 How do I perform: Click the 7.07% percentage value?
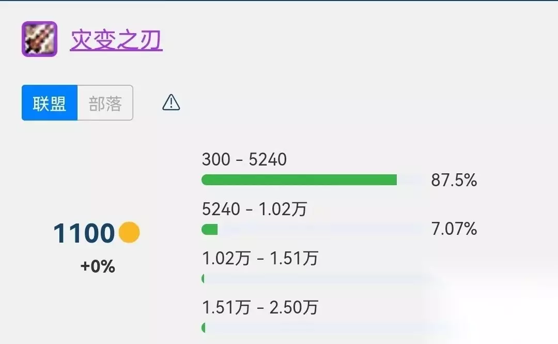coord(454,229)
